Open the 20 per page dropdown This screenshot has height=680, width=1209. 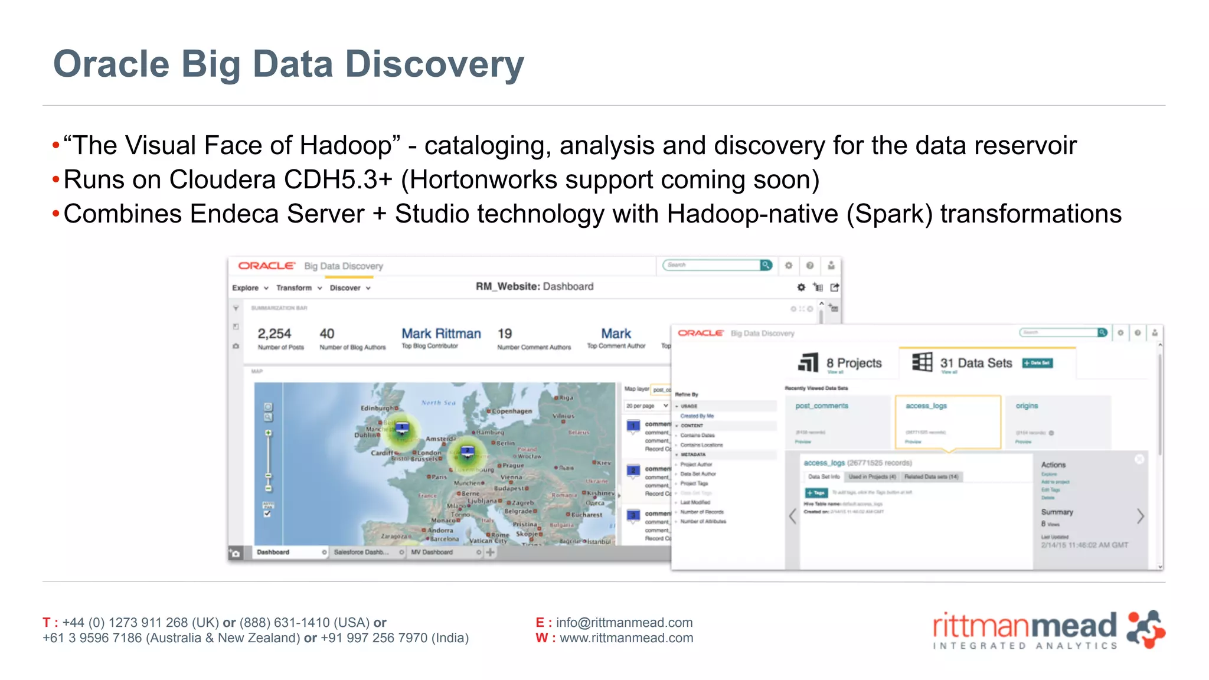(647, 406)
